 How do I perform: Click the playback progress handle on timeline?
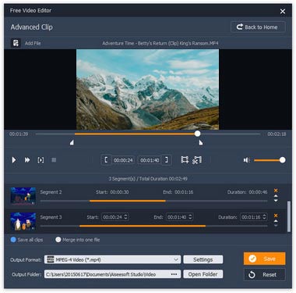198,134
